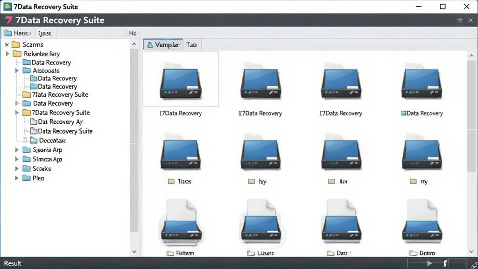Open the Hc menu item
Image resolution: width=478 pixels, height=269 pixels.
click(x=134, y=33)
